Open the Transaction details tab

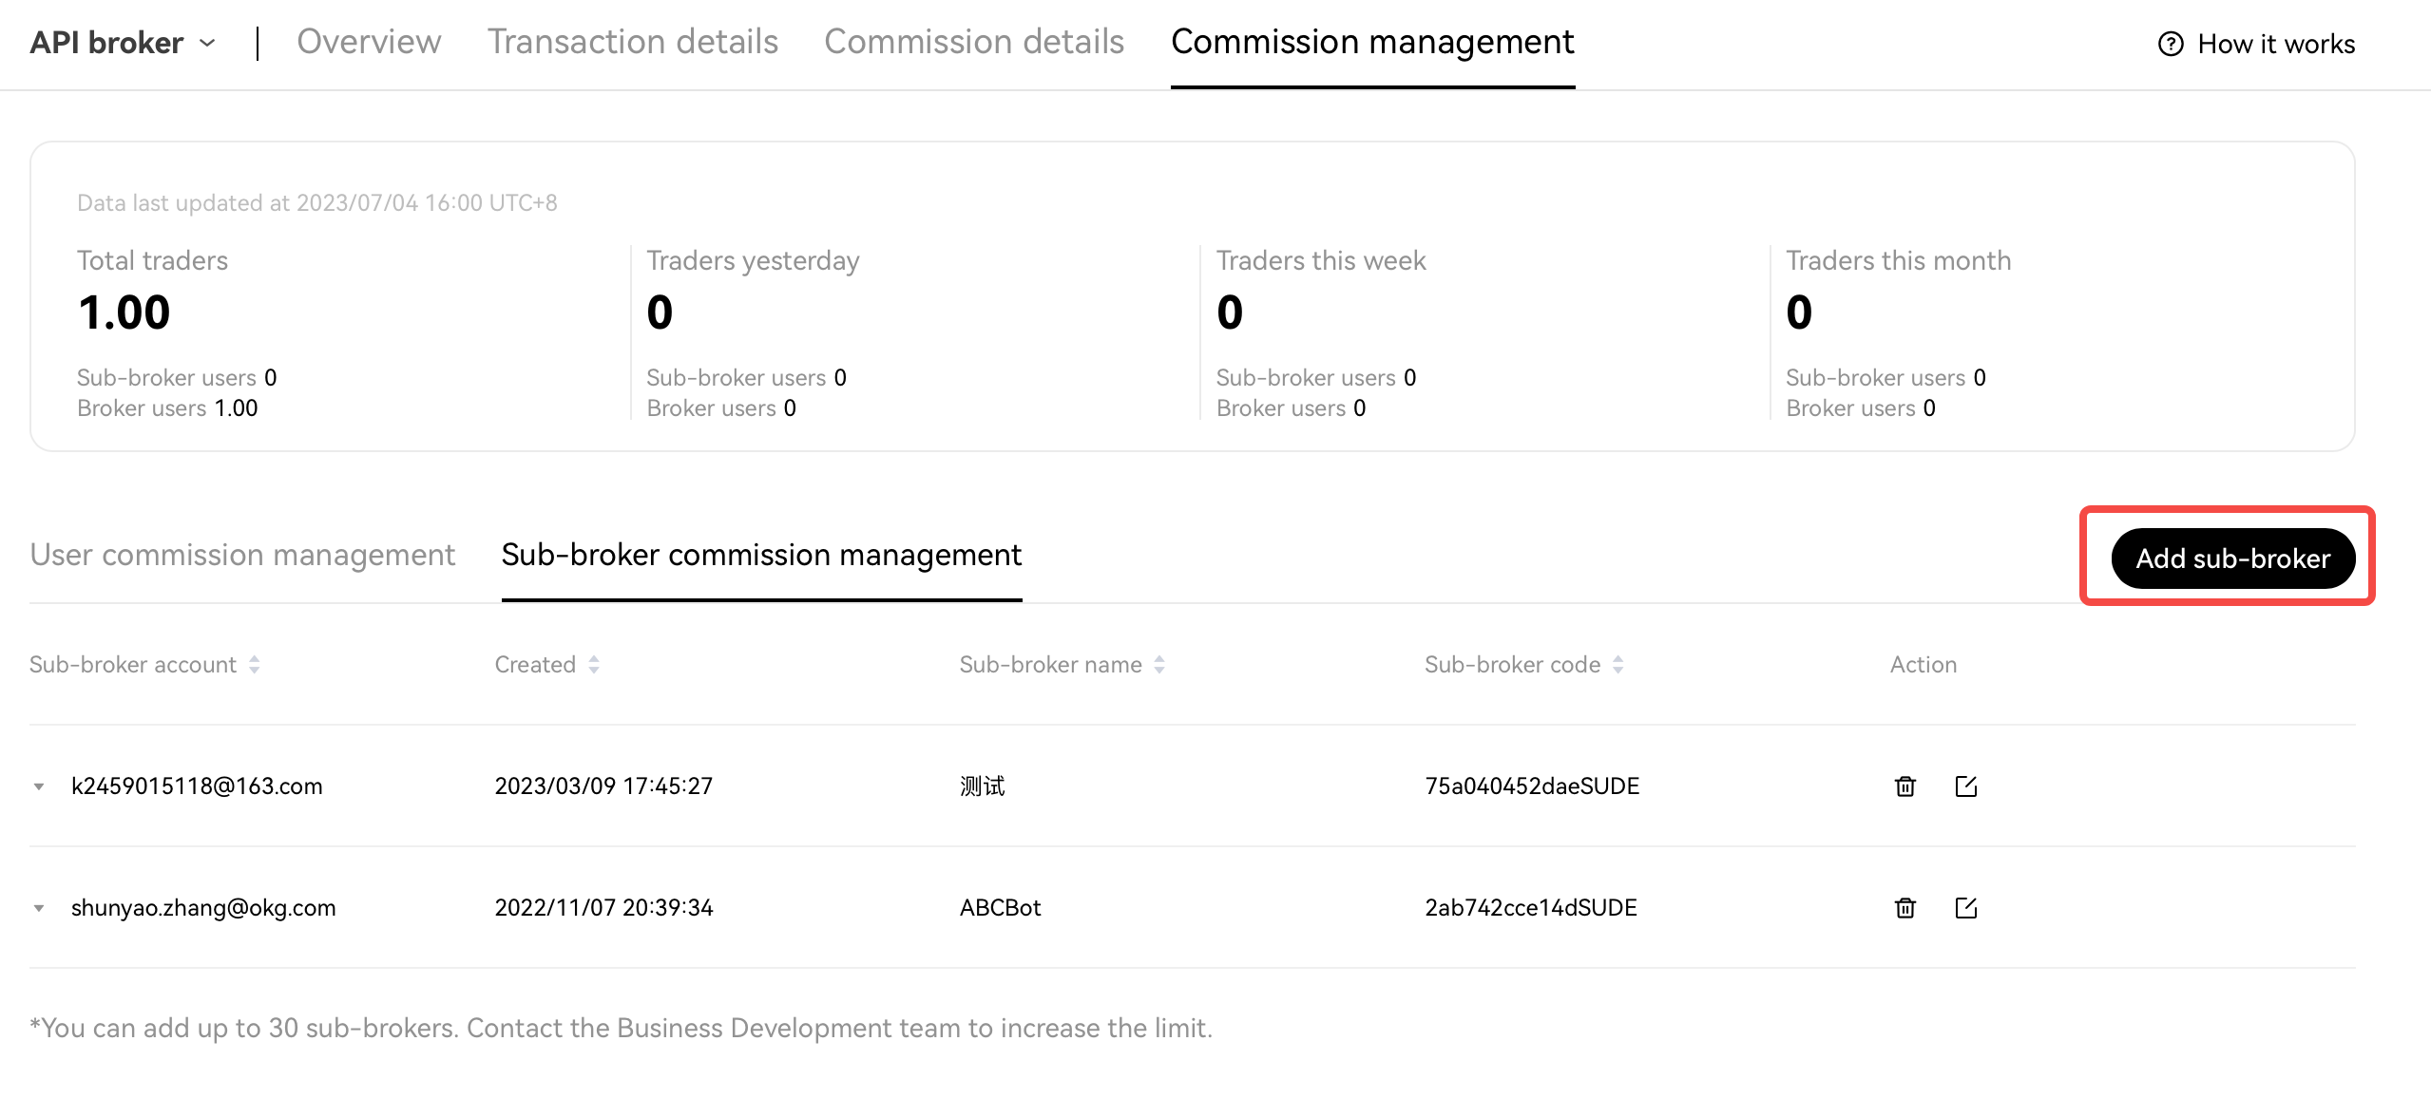pos(633,42)
